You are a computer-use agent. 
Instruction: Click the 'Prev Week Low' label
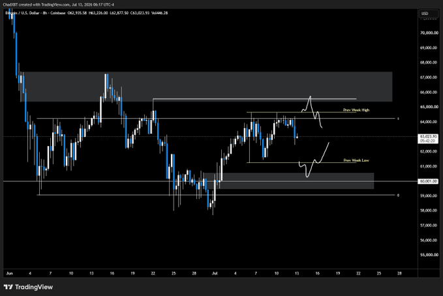356,160
